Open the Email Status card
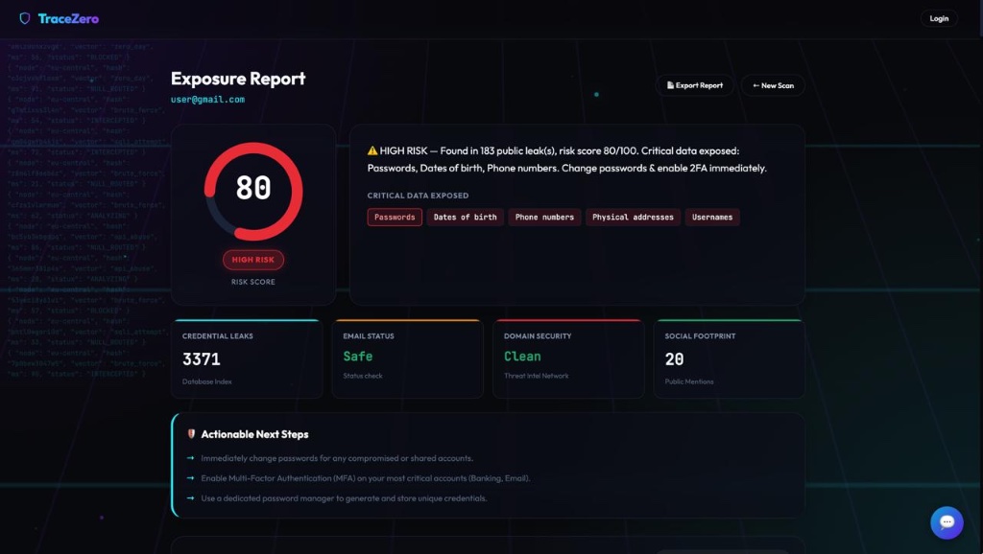This screenshot has height=554, width=983. click(407, 358)
